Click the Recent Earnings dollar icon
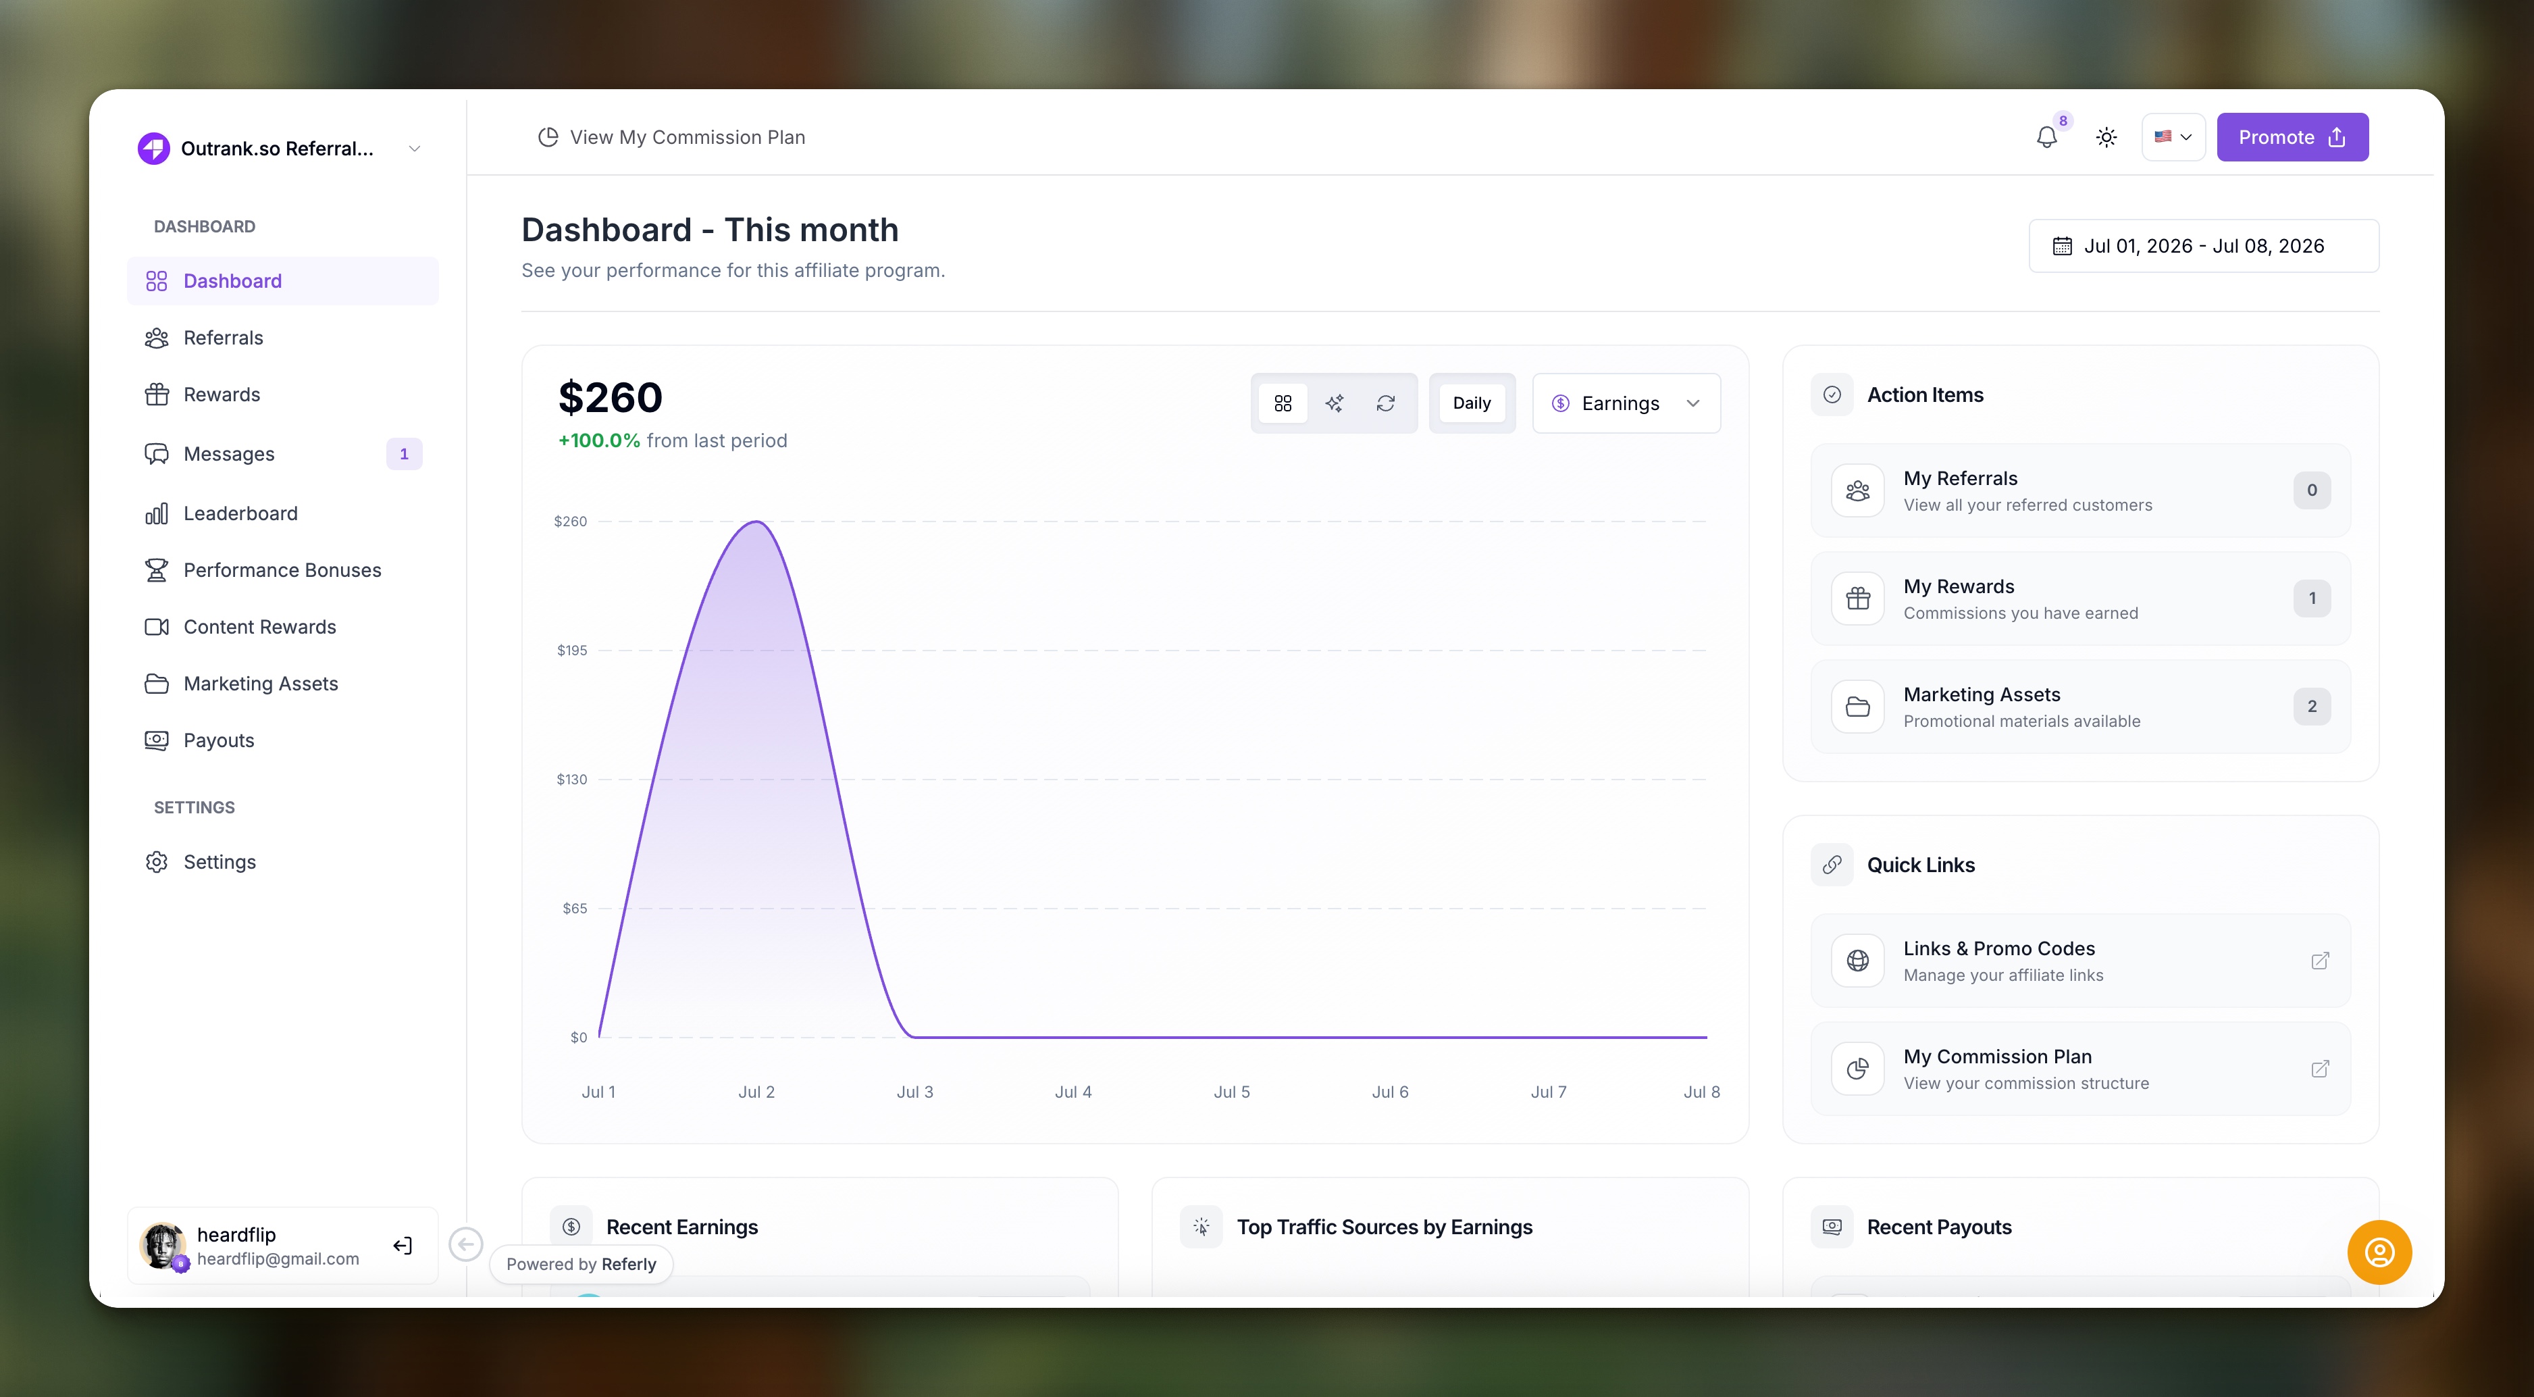The width and height of the screenshot is (2534, 1397). pyautogui.click(x=571, y=1228)
